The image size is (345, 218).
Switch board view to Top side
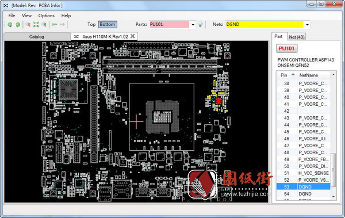91,24
